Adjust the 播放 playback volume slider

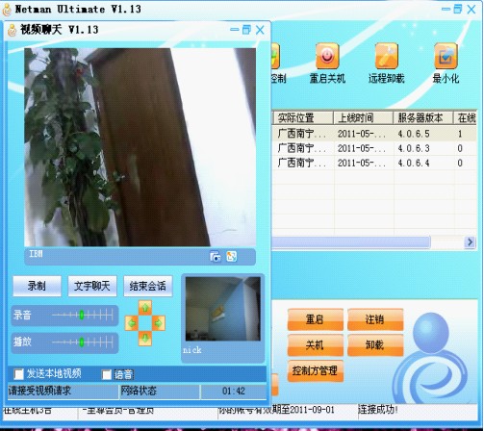82,342
